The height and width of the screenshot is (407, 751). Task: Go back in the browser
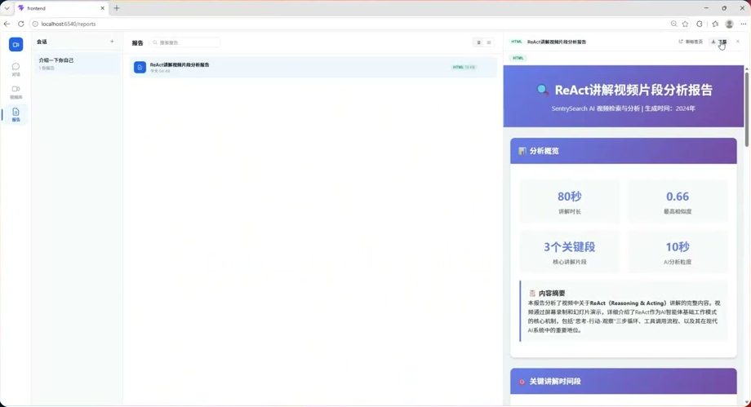pos(7,24)
